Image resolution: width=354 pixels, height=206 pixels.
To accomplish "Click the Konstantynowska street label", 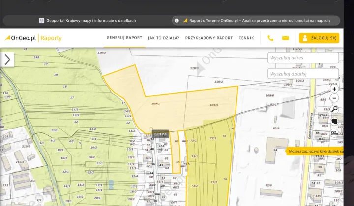I will 311,126.
